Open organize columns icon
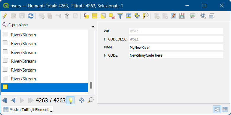 pyautogui.click(x=173, y=16)
